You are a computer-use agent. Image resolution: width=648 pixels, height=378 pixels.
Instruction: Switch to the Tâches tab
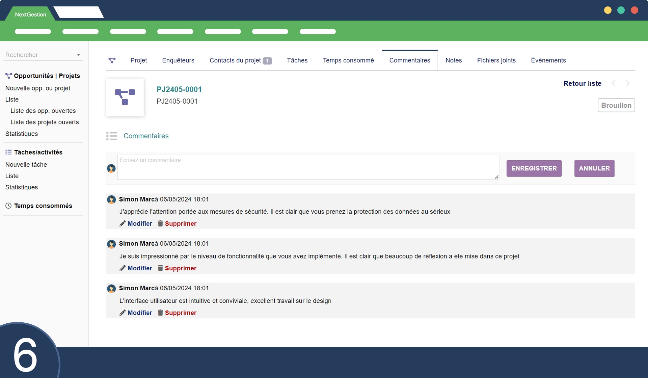click(x=297, y=60)
